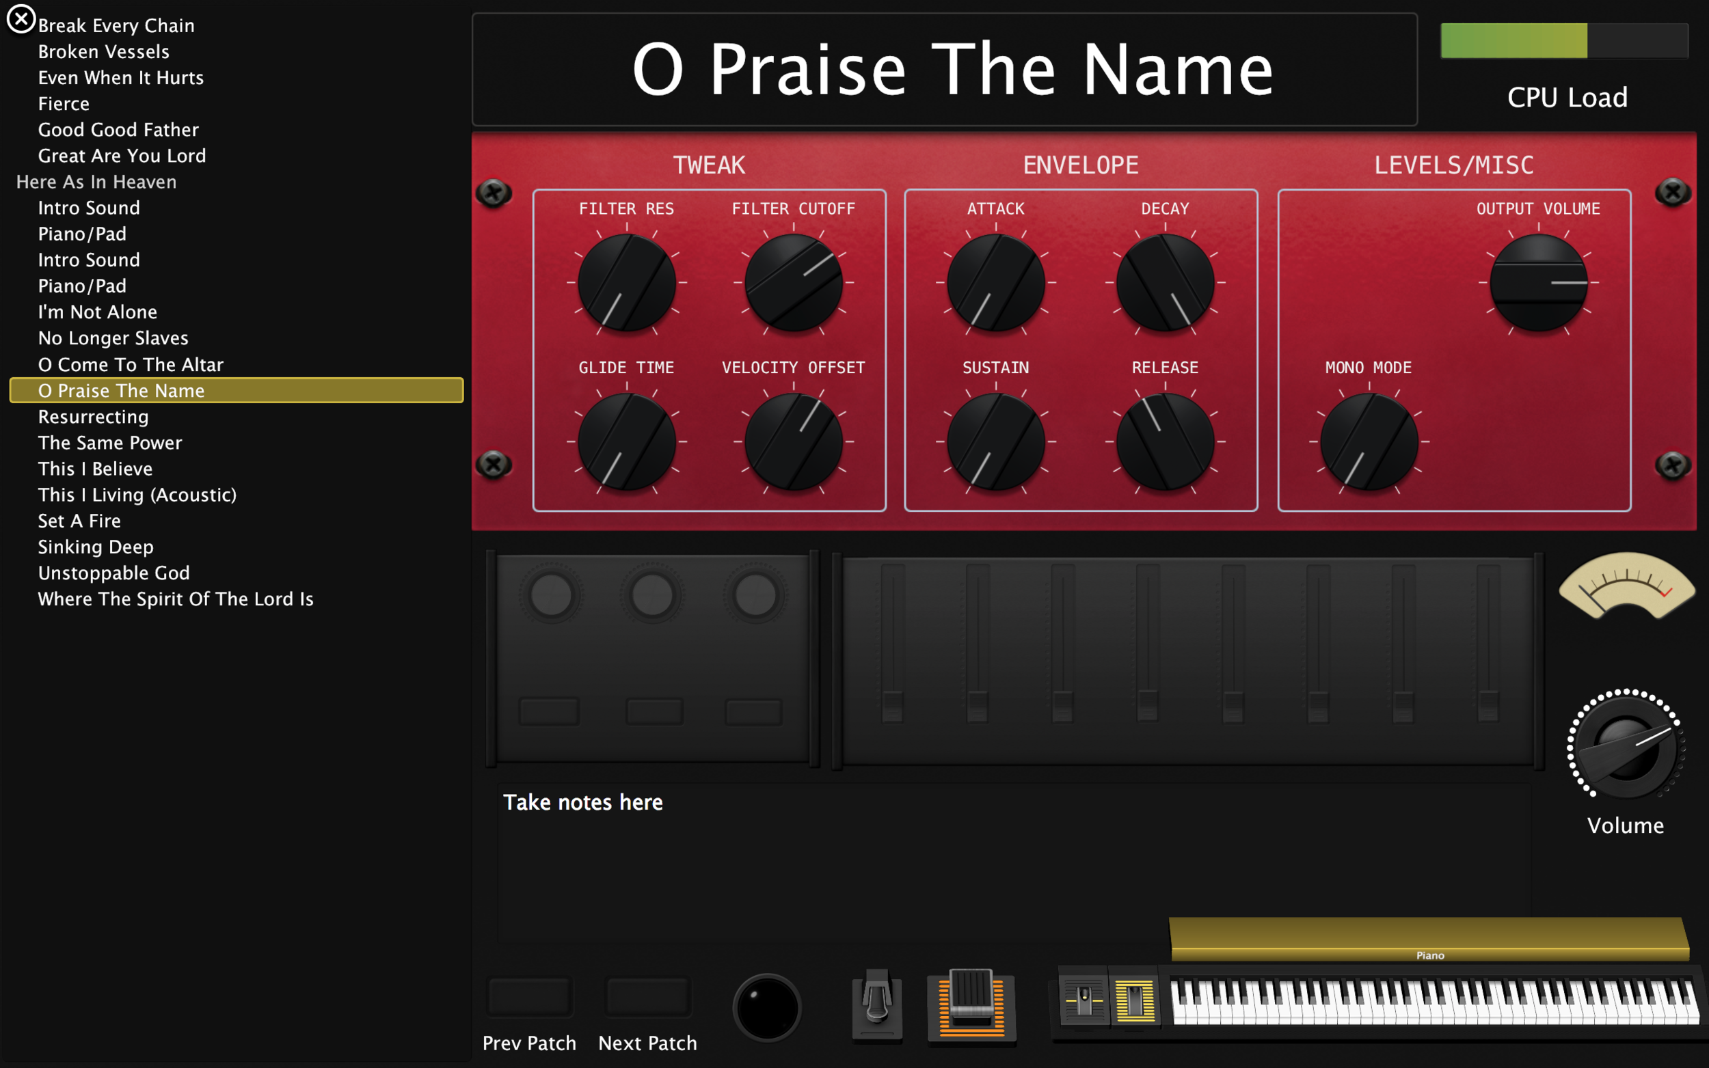Click the DECAY envelope knob
1709x1068 pixels.
click(1166, 282)
